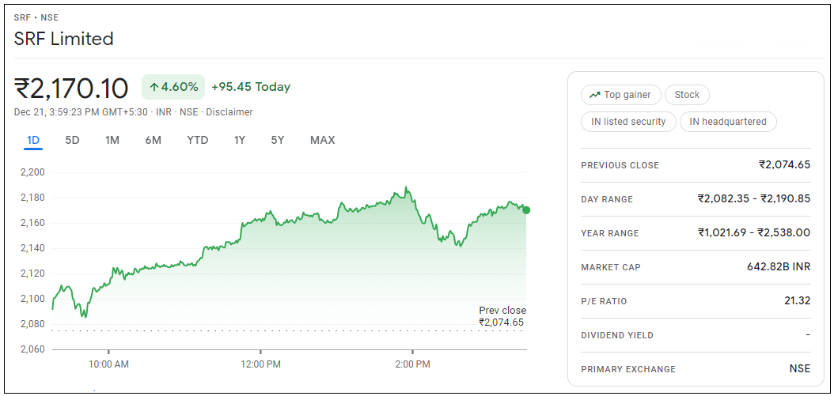Click the 2,200 y-axis label

coord(33,173)
